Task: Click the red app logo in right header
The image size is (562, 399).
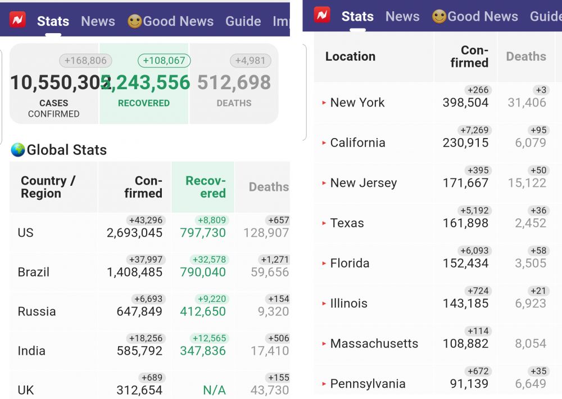Action: [322, 15]
